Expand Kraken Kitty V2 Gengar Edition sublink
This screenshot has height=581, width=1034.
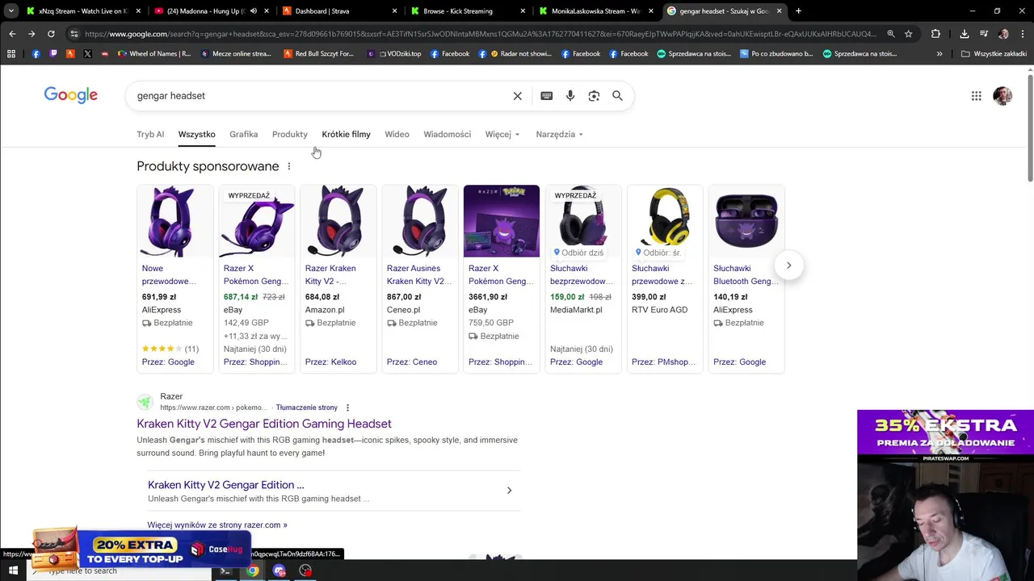click(509, 491)
